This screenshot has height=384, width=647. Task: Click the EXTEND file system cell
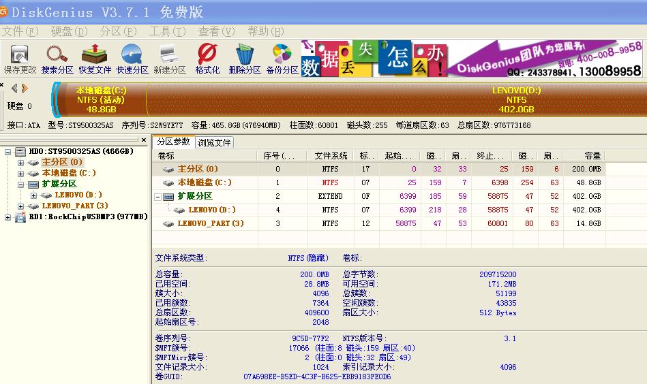(x=330, y=197)
